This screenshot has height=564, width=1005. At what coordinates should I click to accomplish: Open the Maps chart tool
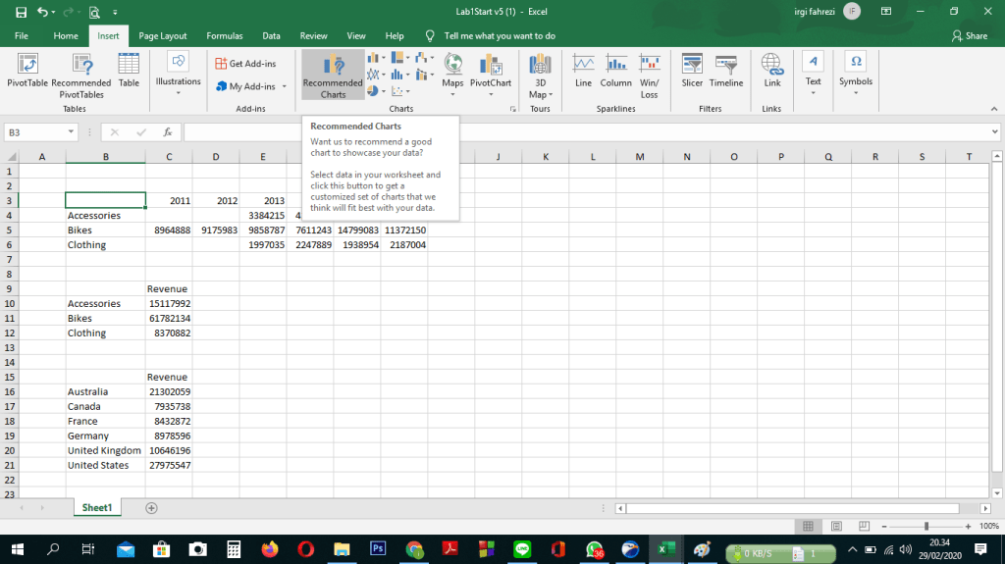point(452,72)
